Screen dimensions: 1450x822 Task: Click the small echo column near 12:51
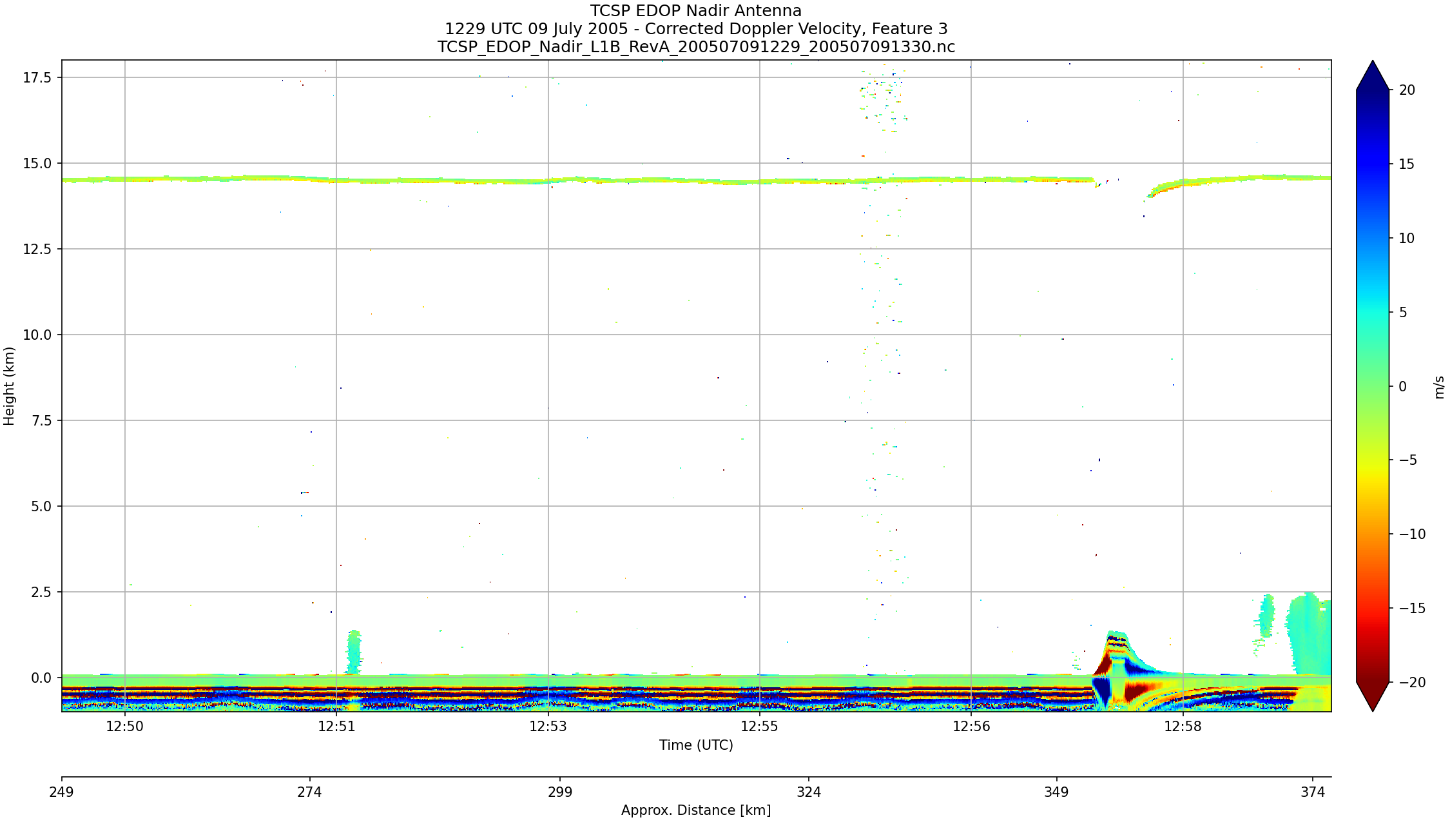354,652
